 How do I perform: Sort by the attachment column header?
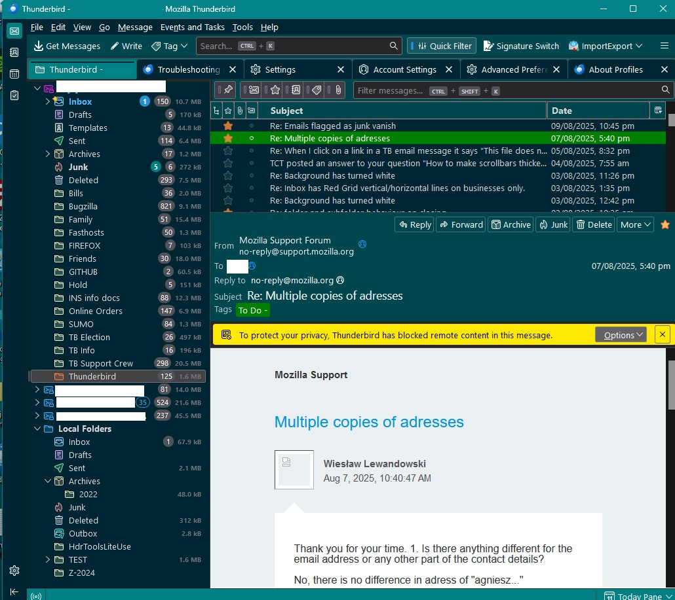[x=240, y=111]
